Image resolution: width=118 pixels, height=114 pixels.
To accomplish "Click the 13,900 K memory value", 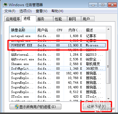I will 75,45.
